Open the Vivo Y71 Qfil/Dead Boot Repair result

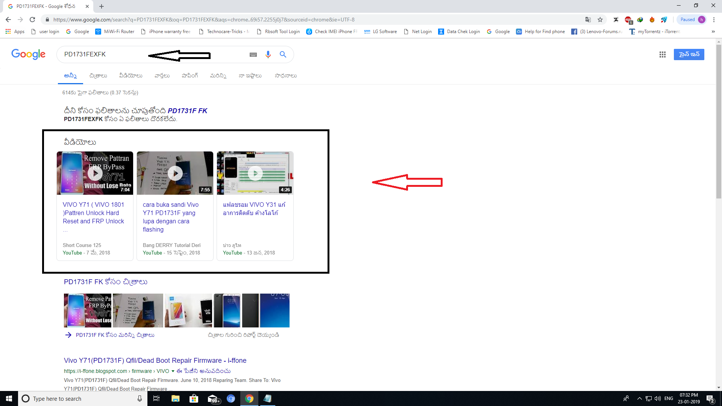tap(155, 361)
